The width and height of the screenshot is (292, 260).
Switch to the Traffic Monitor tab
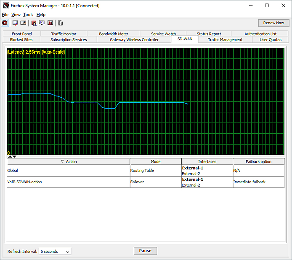tap(64, 34)
